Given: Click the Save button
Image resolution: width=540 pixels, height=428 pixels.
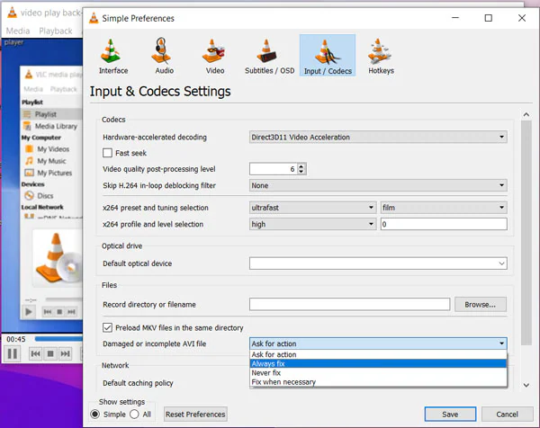Looking at the screenshot, I should tap(450, 415).
